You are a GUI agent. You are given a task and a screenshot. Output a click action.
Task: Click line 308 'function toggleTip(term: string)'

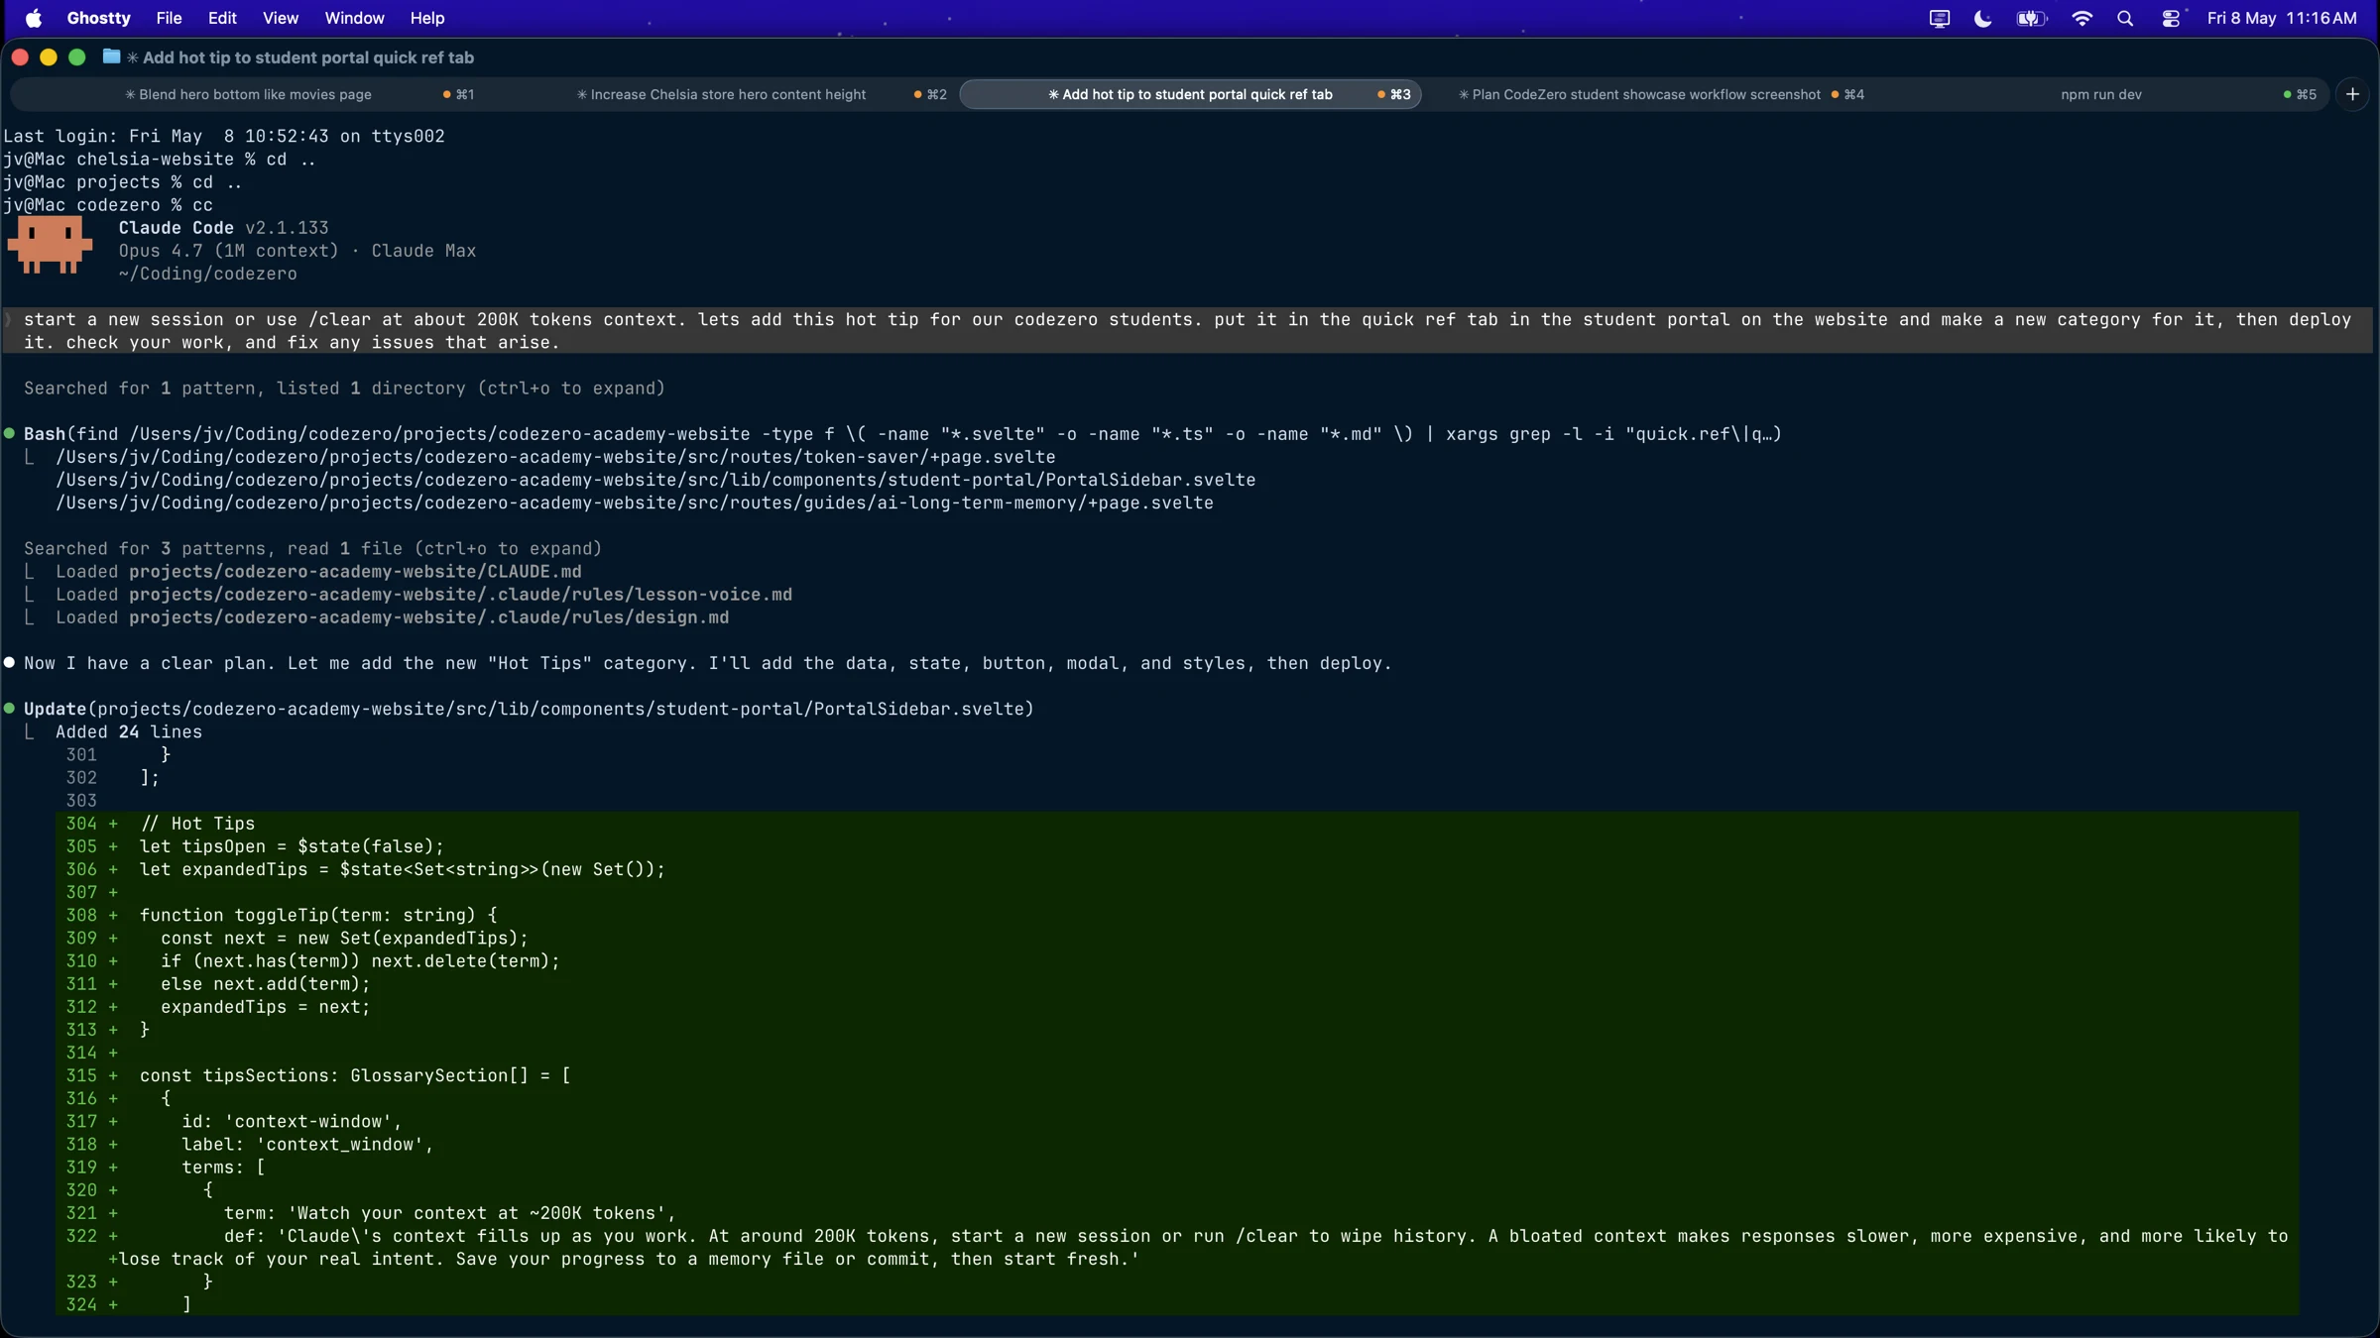click(317, 915)
